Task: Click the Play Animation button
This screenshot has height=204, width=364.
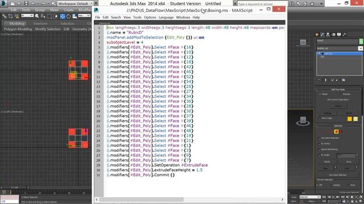Action: (333, 197)
